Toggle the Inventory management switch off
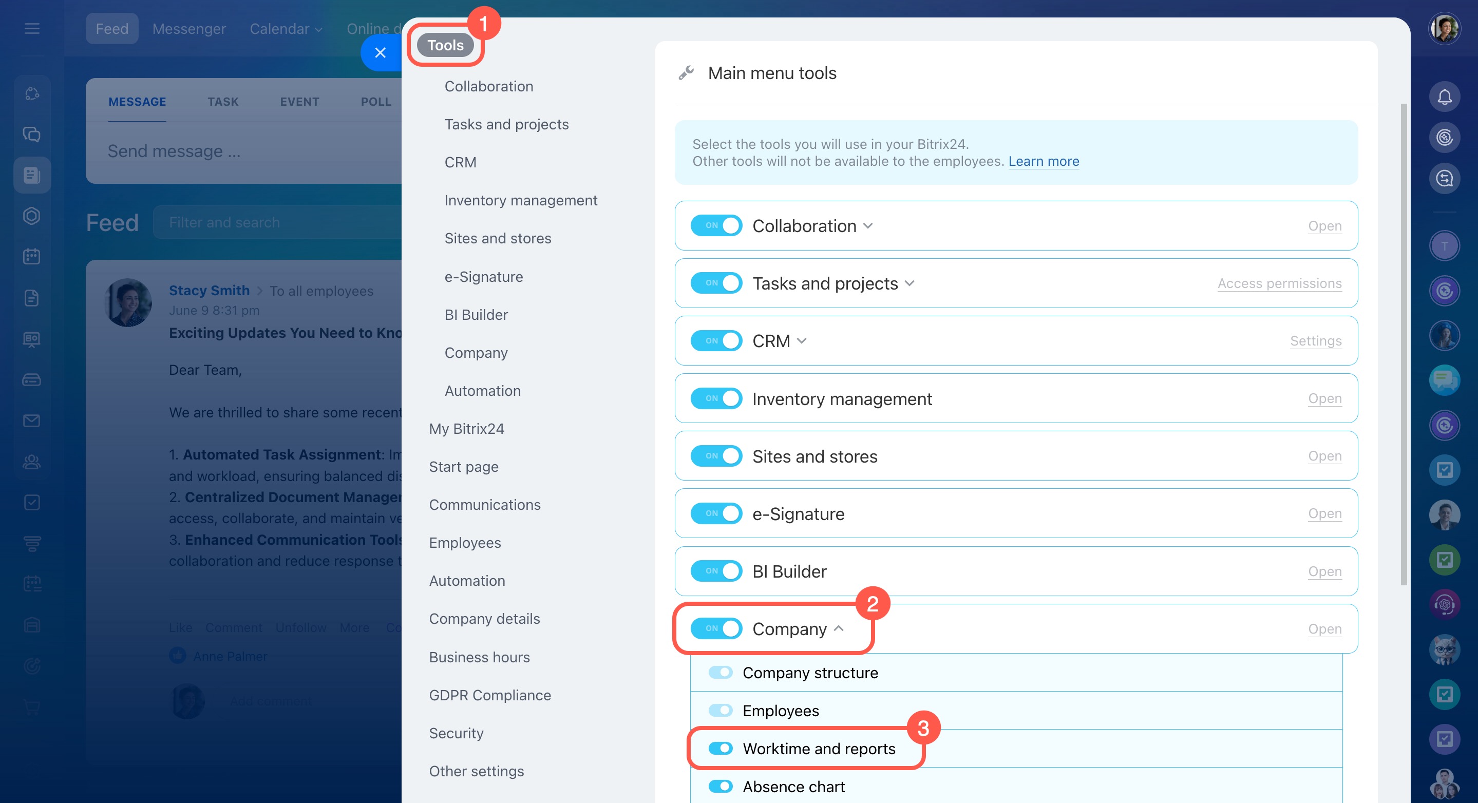1478x803 pixels. click(716, 398)
